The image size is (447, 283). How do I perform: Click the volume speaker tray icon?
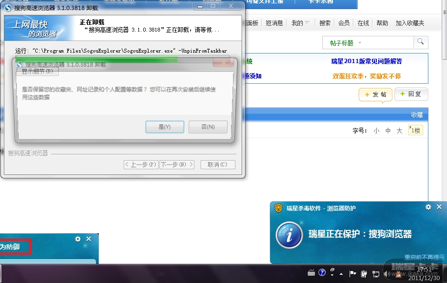pos(386,274)
